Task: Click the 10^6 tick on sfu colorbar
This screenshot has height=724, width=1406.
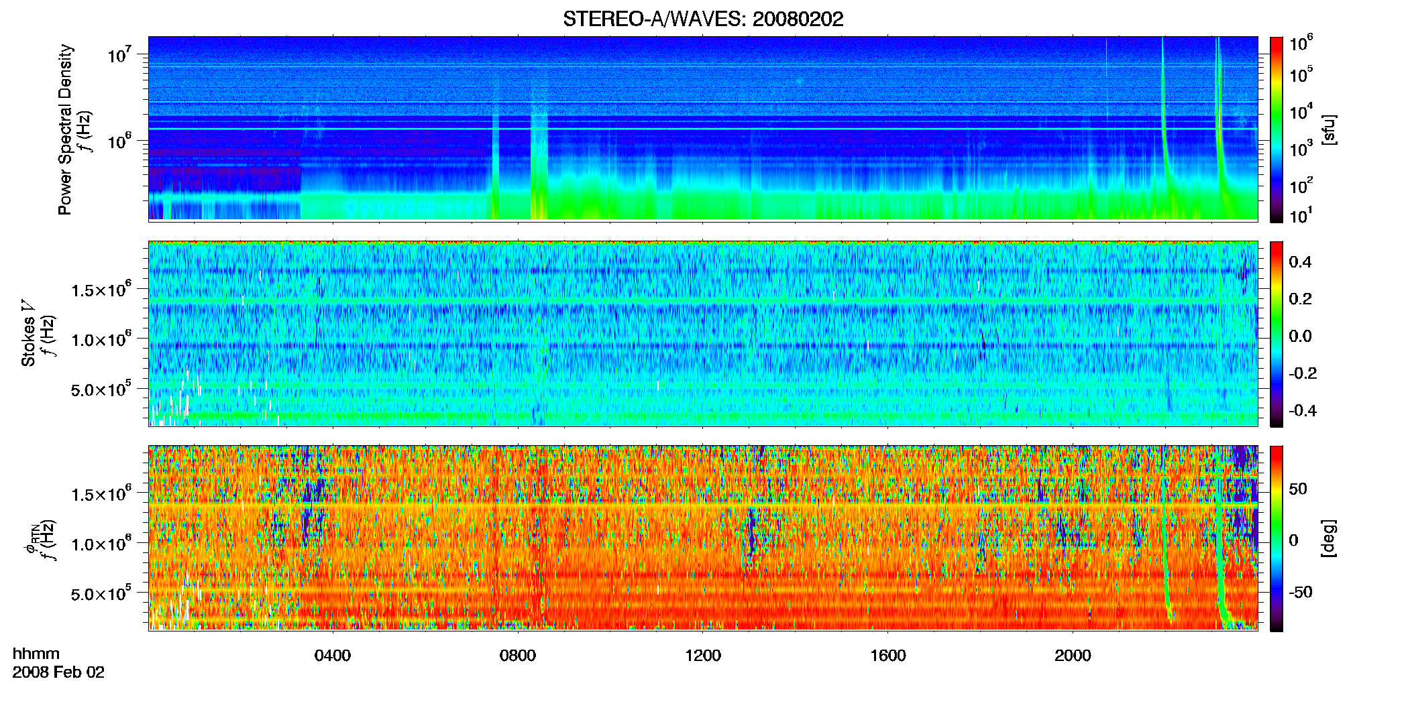Action: tap(1301, 43)
